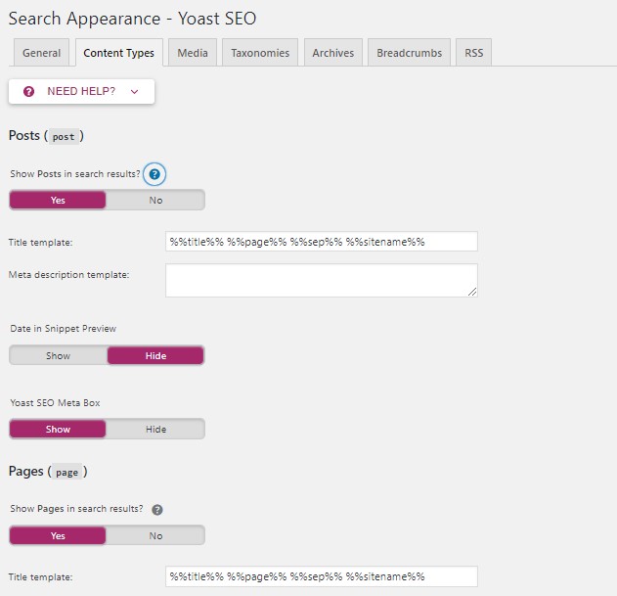Click the 'Meta description template:' label
The image size is (617, 596).
(68, 275)
